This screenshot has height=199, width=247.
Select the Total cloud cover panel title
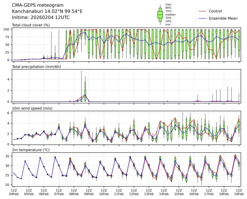pos(31,25)
